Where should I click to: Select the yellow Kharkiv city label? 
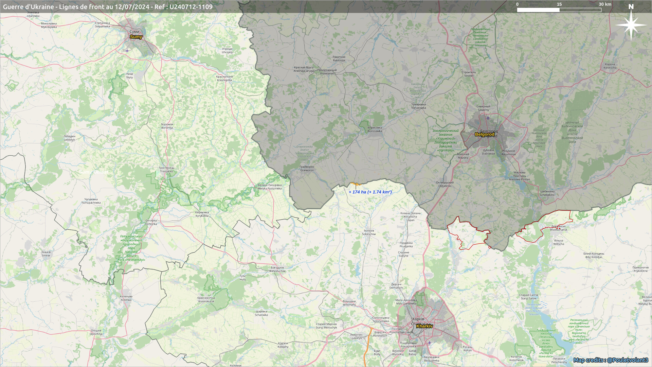pyautogui.click(x=424, y=326)
